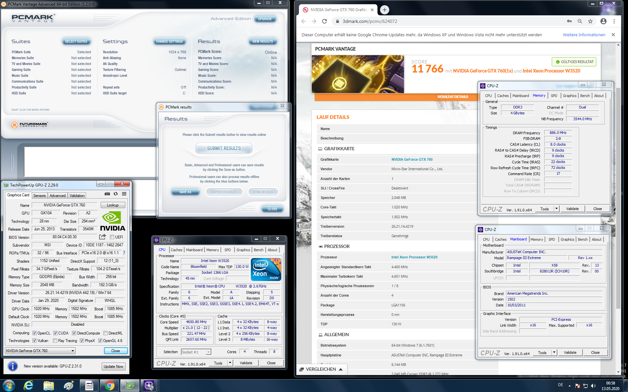The image size is (628, 392).
Task: Switch to GPU-Z via the taskbar icon
Action: [x=130, y=386]
